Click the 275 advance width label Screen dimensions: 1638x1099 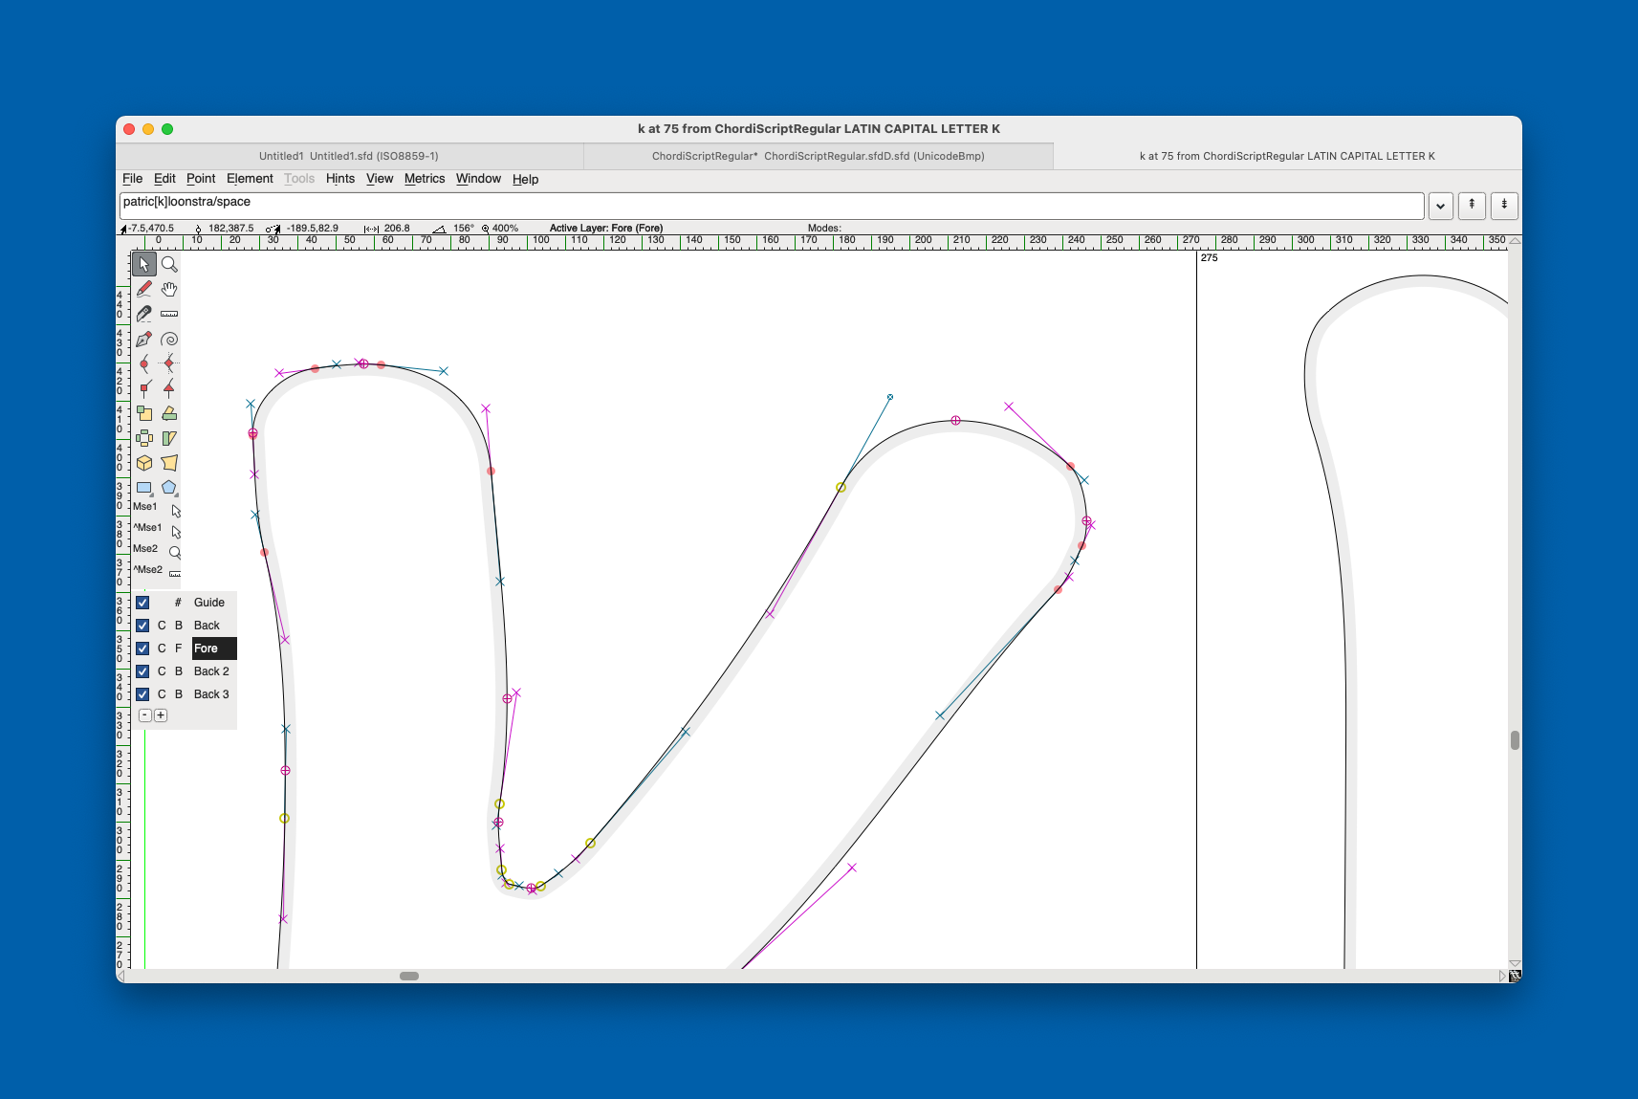(x=1210, y=258)
